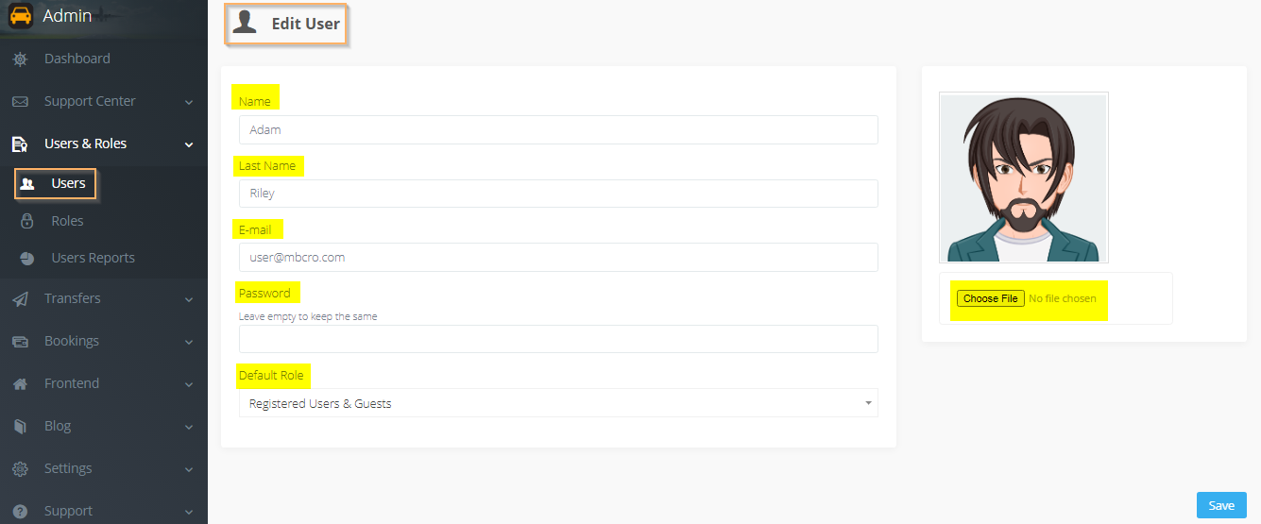1261x524 pixels.
Task: Click the Frontend home icon
Action: pos(20,383)
